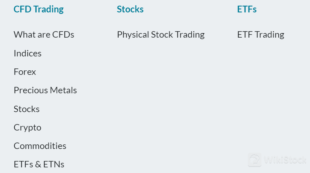Navigate to the Crypto CFD page
This screenshot has height=173, width=310.
27,128
